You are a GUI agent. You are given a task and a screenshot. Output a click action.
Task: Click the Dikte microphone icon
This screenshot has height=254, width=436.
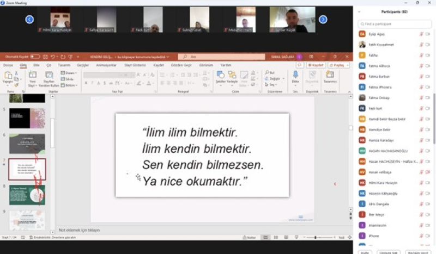click(295, 75)
